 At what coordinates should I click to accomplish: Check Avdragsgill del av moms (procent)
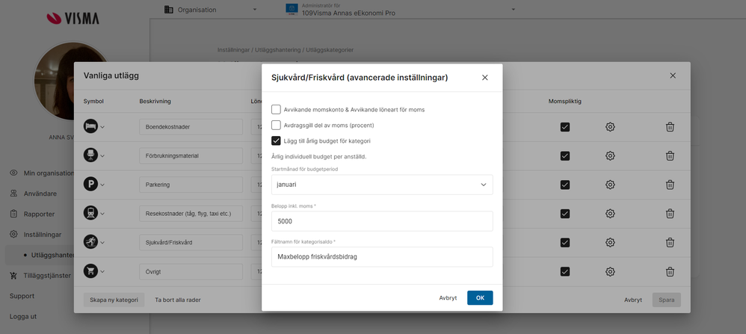pyautogui.click(x=277, y=126)
